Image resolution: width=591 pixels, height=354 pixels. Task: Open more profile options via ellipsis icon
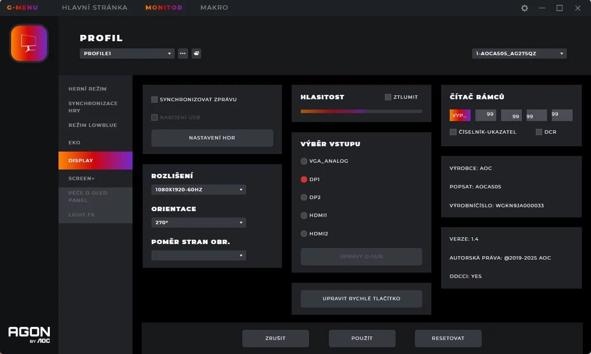point(183,53)
